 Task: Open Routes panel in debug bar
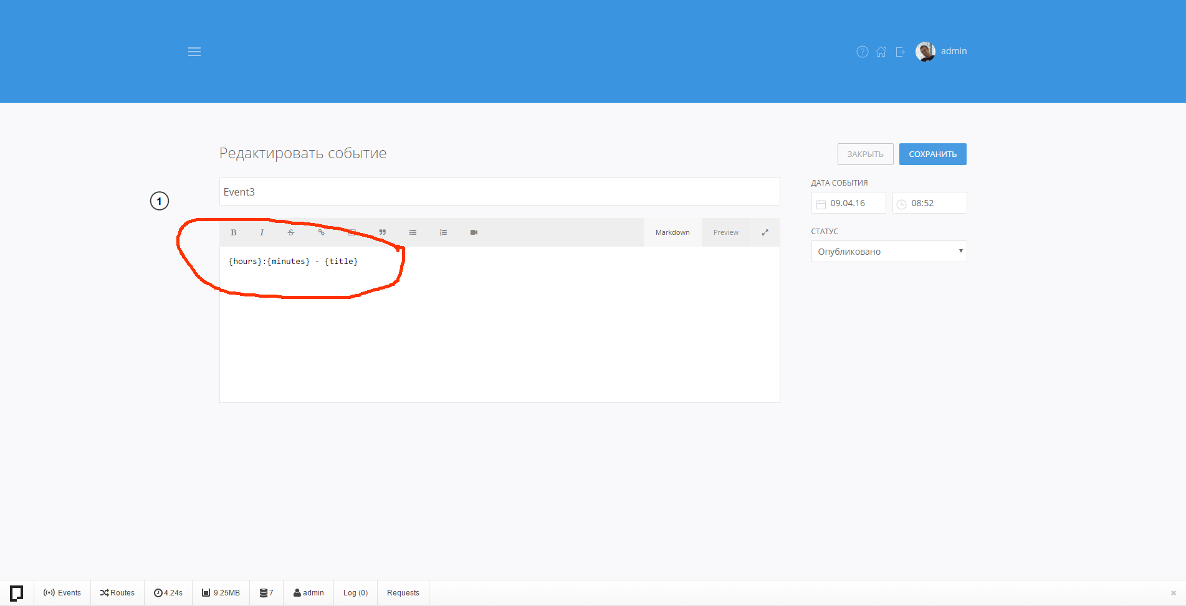pos(117,593)
